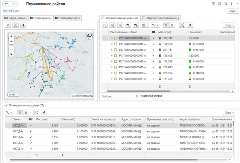
Task: Expand the РСП №00000000019 tree row
Action: click(x=111, y=67)
